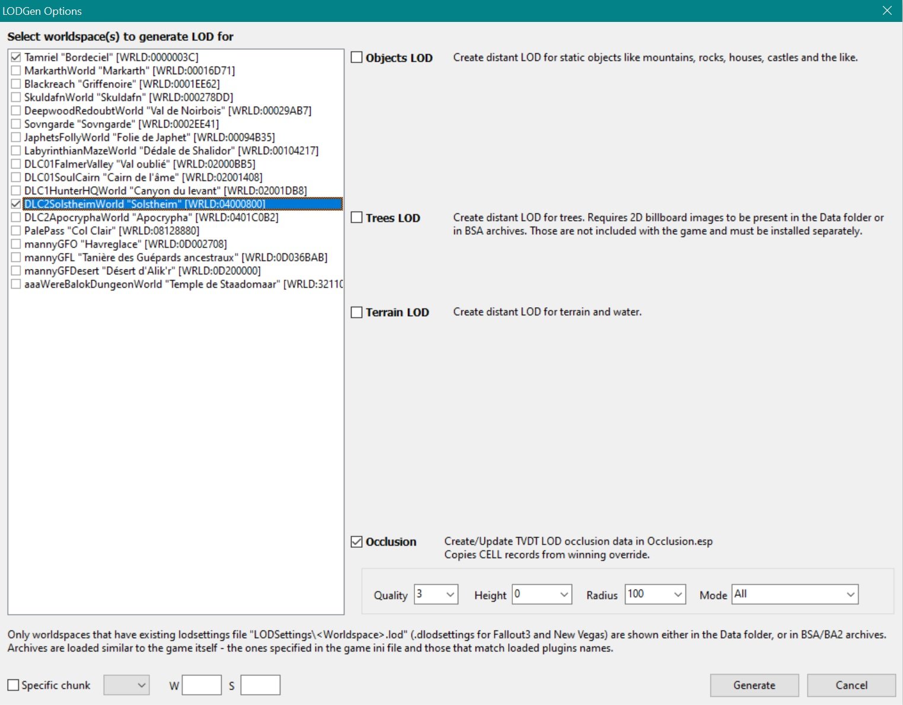Click the Occlusion label
This screenshot has width=903, height=705.
coord(391,541)
